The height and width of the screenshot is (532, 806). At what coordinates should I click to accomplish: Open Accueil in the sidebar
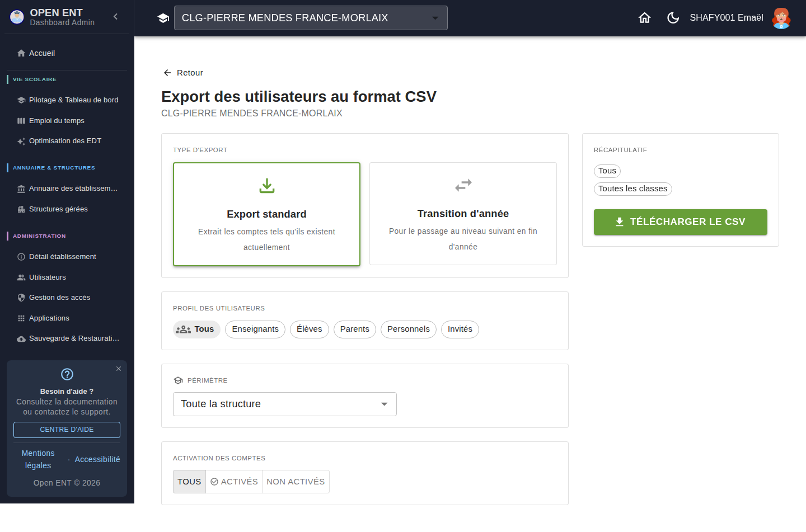67,53
